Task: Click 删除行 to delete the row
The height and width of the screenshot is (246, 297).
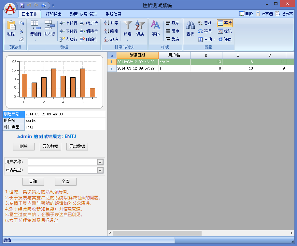Action: click(x=89, y=39)
